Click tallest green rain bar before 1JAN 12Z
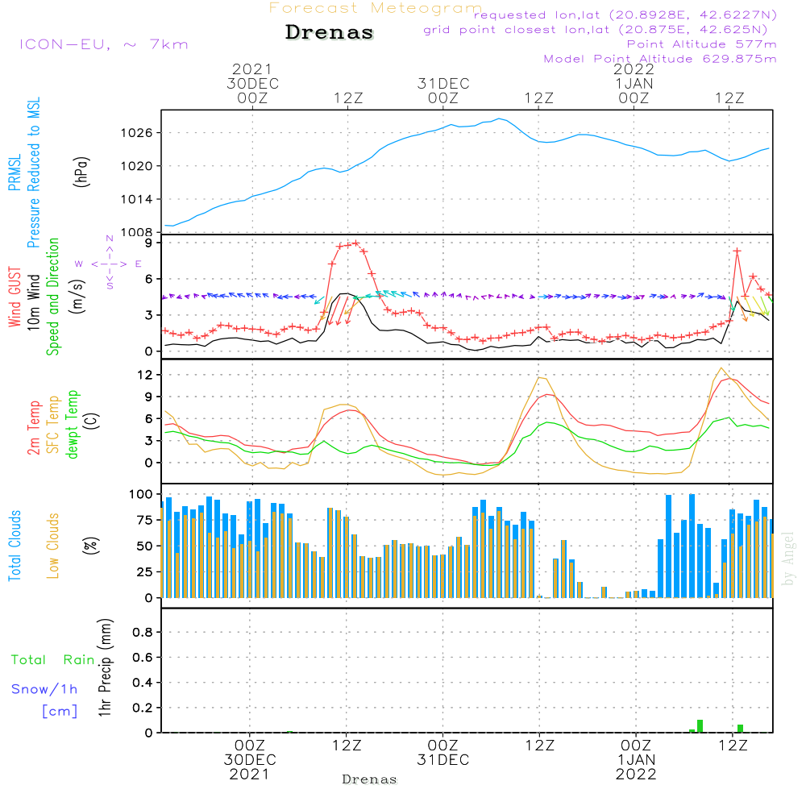The image size is (806, 806). [x=700, y=726]
